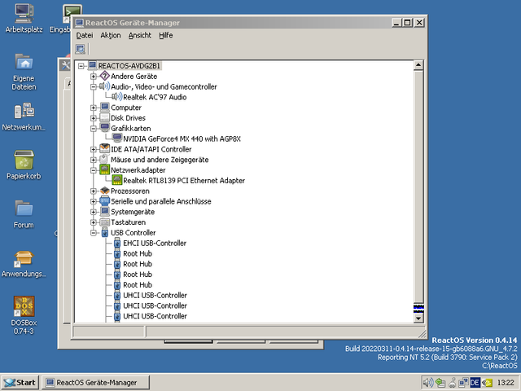The height and width of the screenshot is (391, 521).
Task: Select the Disk Drives label
Action: point(128,118)
